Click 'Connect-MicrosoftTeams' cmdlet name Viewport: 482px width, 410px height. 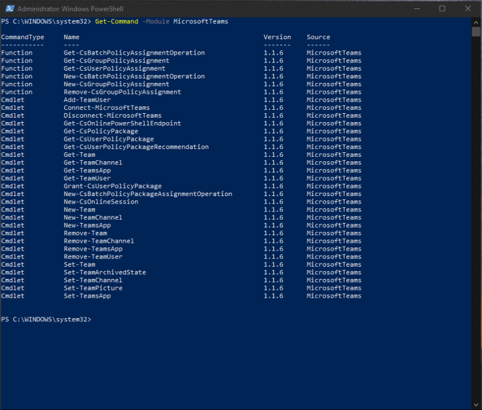pyautogui.click(x=107, y=108)
